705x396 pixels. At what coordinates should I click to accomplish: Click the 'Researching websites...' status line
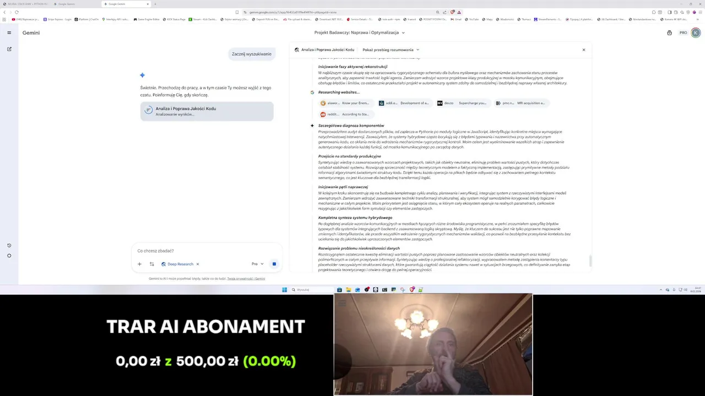point(338,92)
